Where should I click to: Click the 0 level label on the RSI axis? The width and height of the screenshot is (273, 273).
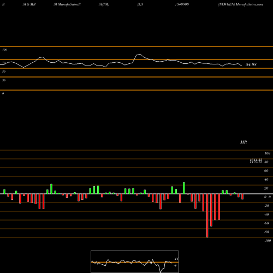click(x=3, y=93)
